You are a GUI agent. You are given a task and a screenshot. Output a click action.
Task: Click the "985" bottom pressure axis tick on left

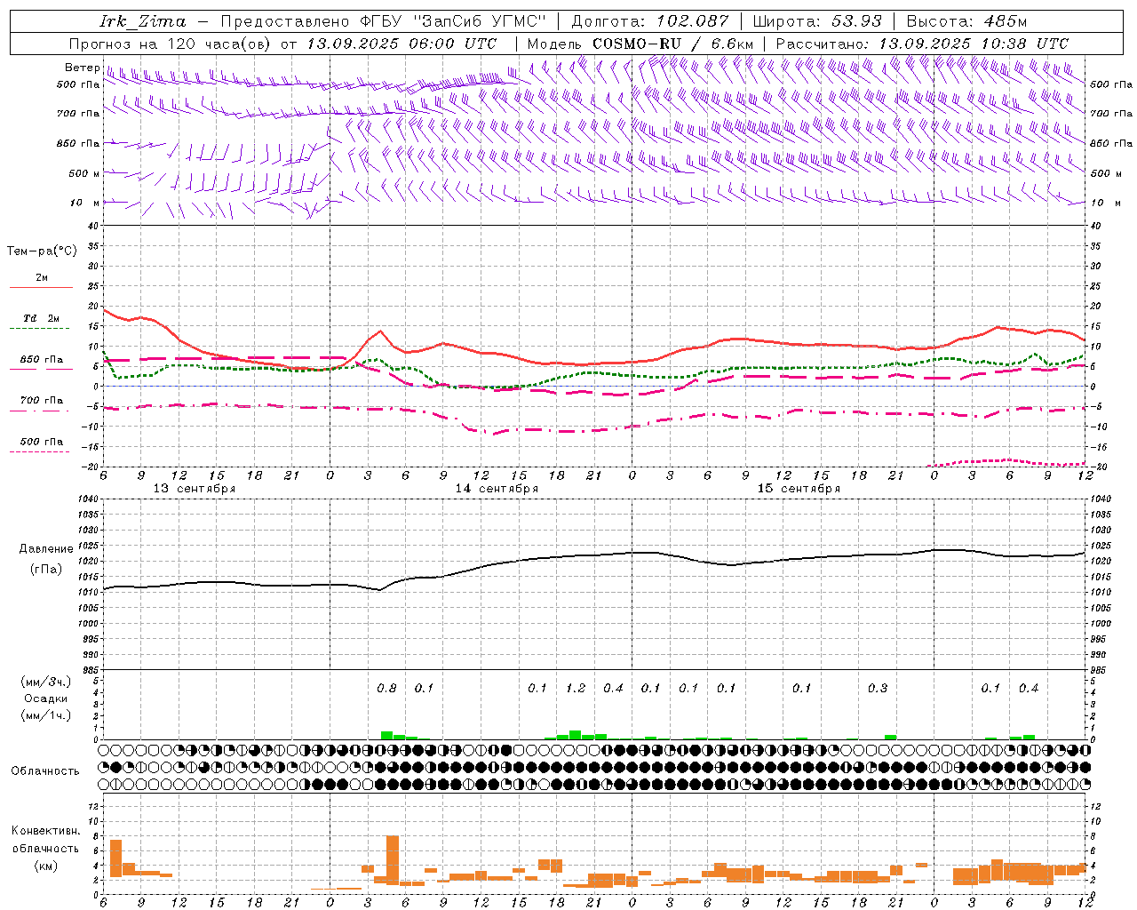(x=90, y=670)
